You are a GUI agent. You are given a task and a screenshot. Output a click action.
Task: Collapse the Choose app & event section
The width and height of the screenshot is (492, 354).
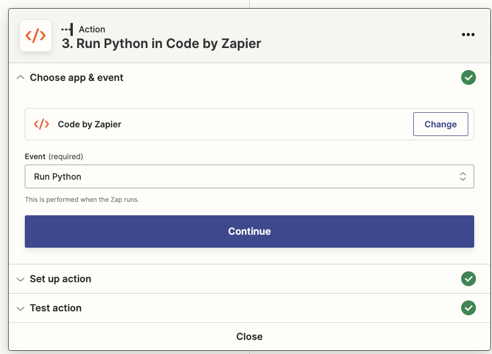(x=20, y=78)
